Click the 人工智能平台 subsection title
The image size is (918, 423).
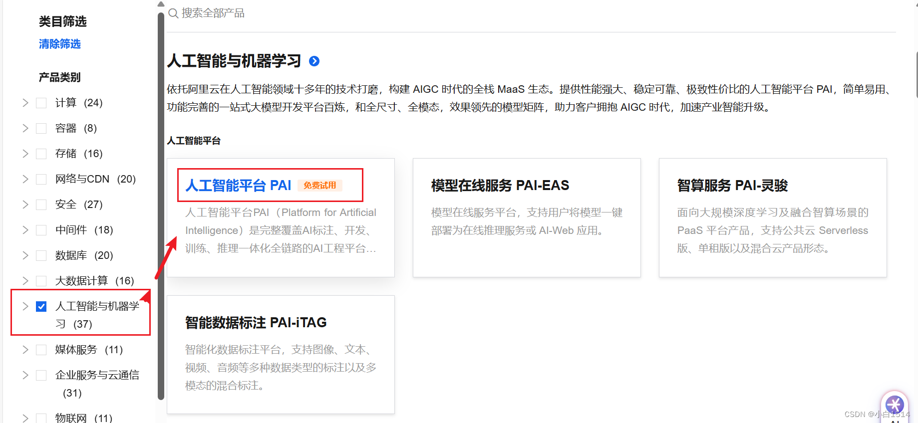pyautogui.click(x=194, y=141)
